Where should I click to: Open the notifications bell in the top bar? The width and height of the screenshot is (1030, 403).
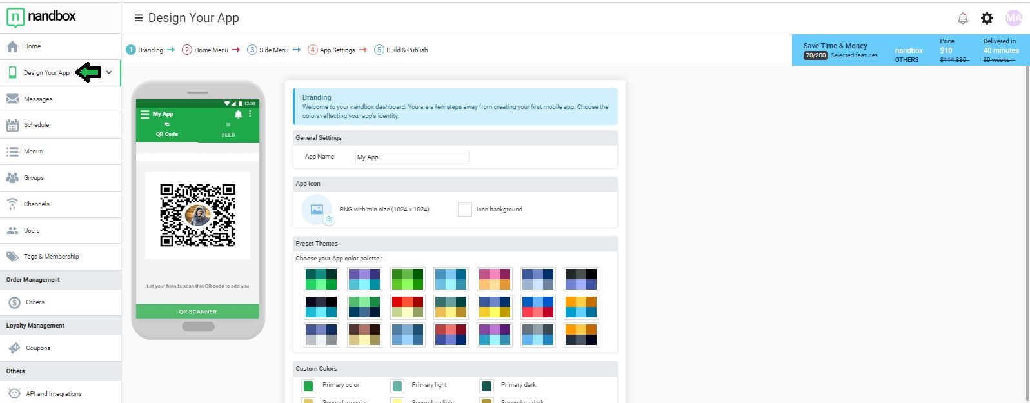[963, 18]
